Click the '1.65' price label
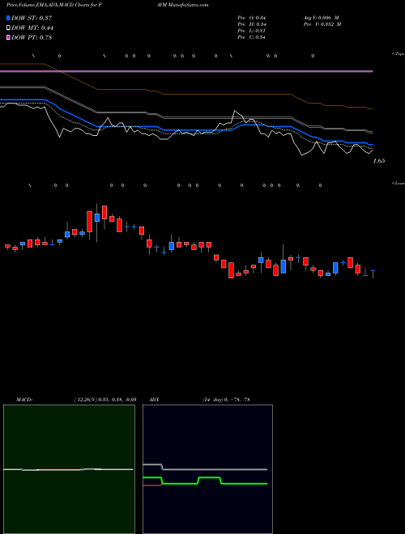The image size is (405, 534). tap(379, 161)
